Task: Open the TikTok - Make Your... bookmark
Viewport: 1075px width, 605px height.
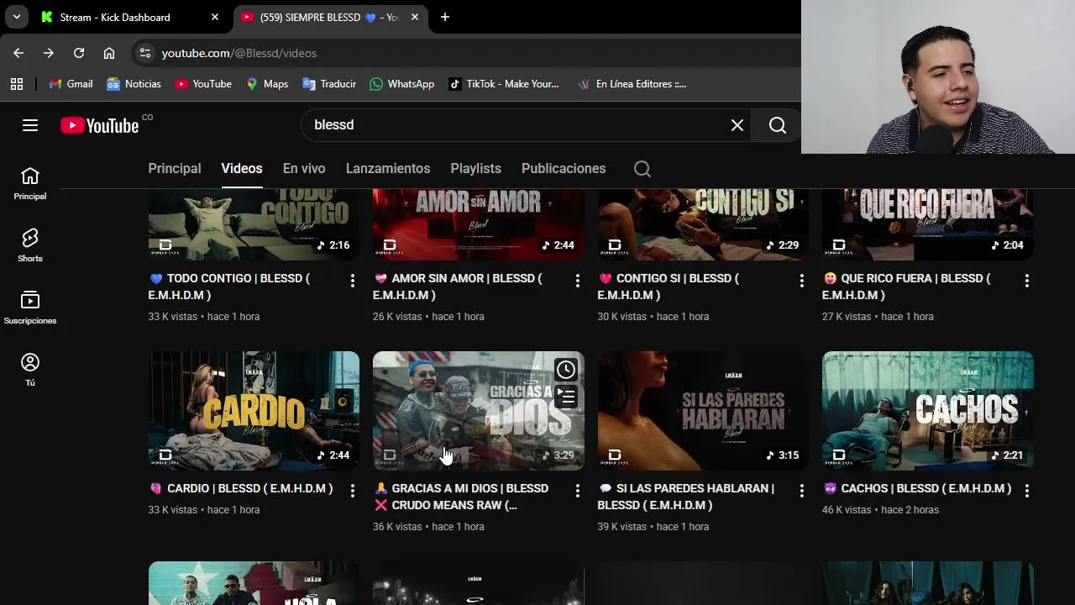Action: point(504,84)
